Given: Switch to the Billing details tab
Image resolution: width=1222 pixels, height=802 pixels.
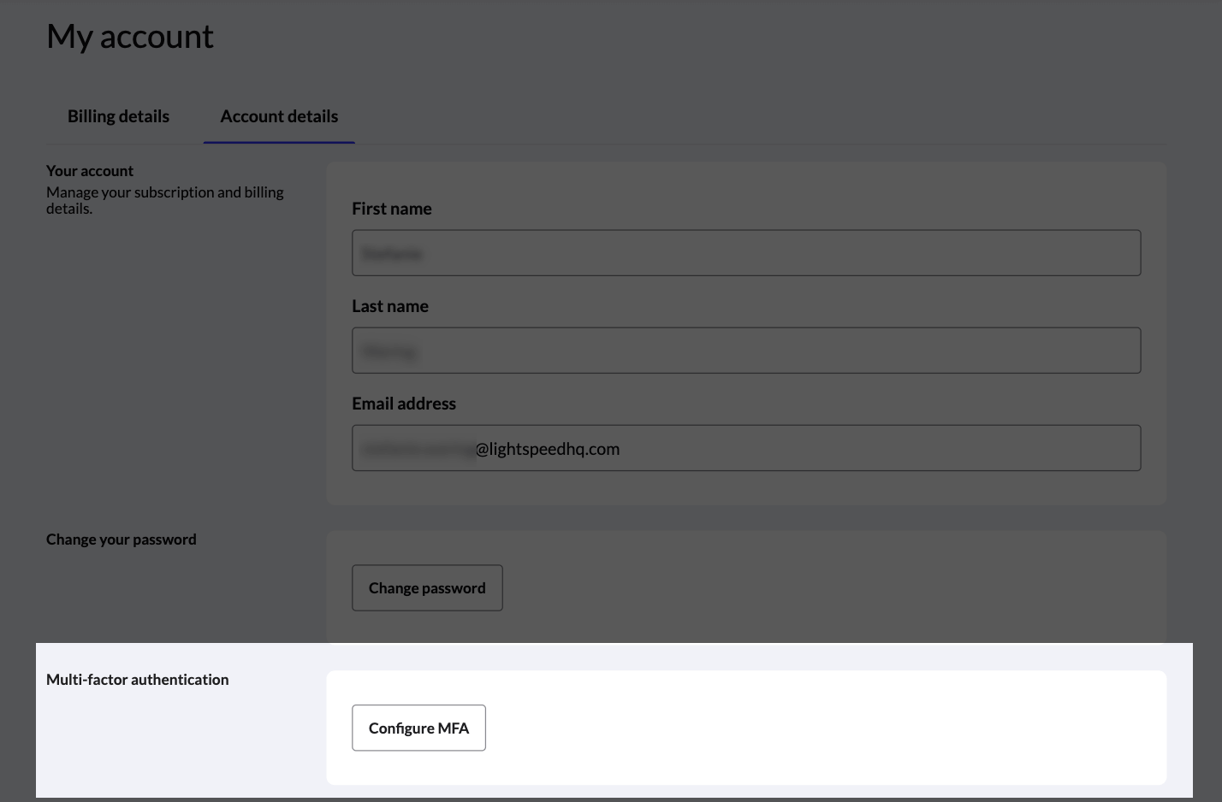Looking at the screenshot, I should 118,116.
